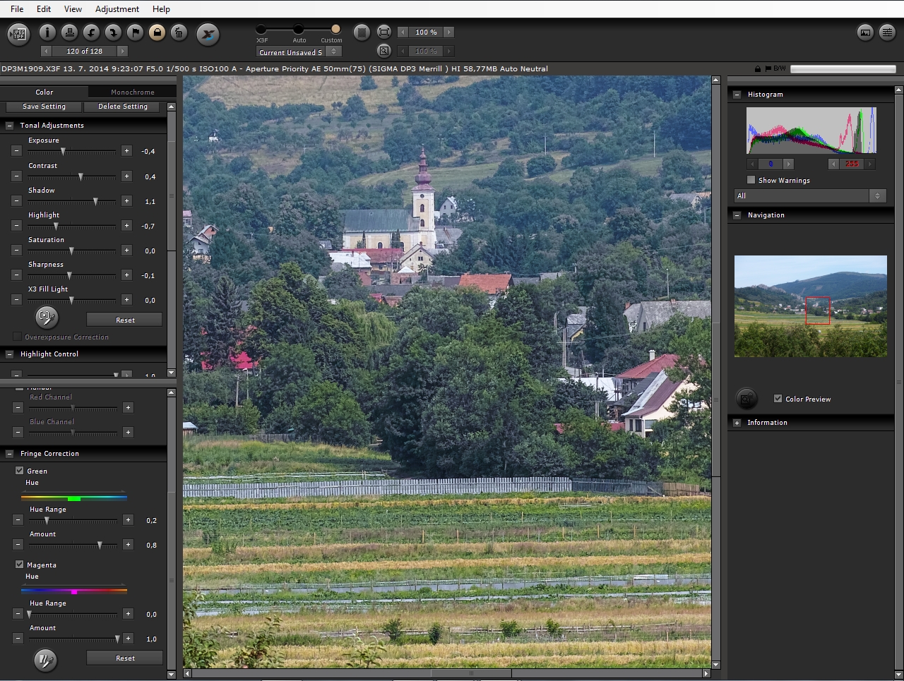This screenshot has height=681, width=904.
Task: Rotate the image counter-clockwise
Action: tap(91, 32)
